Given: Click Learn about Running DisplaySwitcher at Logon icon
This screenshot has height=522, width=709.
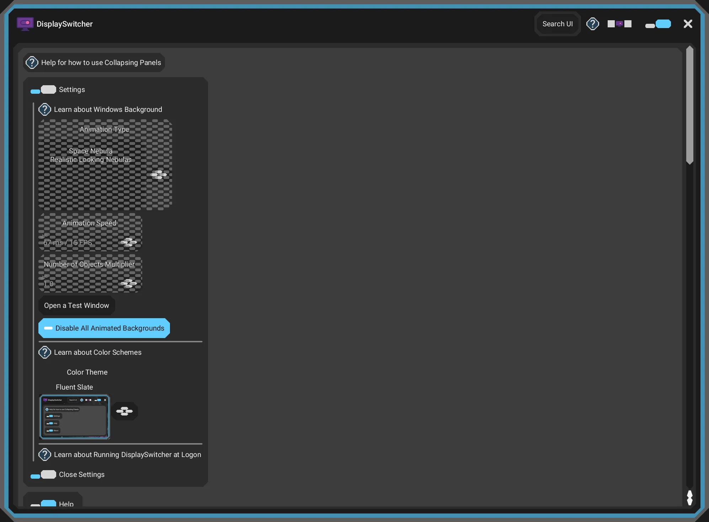Looking at the screenshot, I should click(45, 455).
